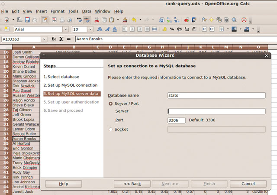
Task: Open the Tools menu
Action: pyautogui.click(x=73, y=11)
